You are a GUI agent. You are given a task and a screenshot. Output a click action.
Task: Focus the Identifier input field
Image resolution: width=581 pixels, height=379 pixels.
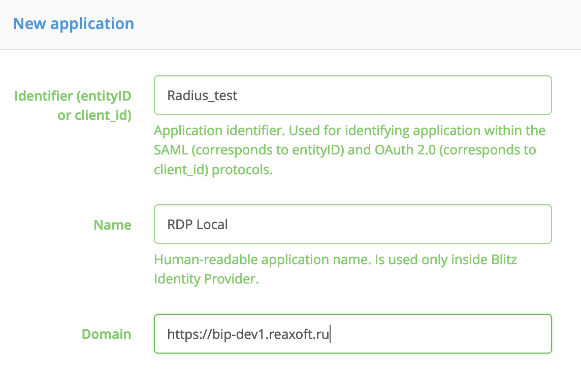352,95
